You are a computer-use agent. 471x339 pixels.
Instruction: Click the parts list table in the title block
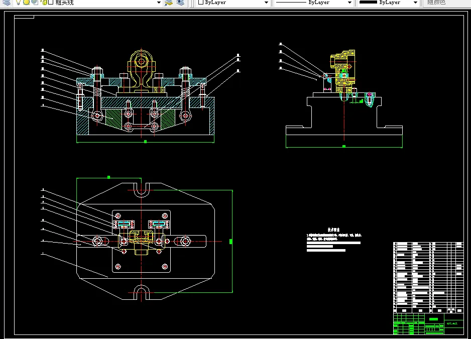[x=428, y=277]
